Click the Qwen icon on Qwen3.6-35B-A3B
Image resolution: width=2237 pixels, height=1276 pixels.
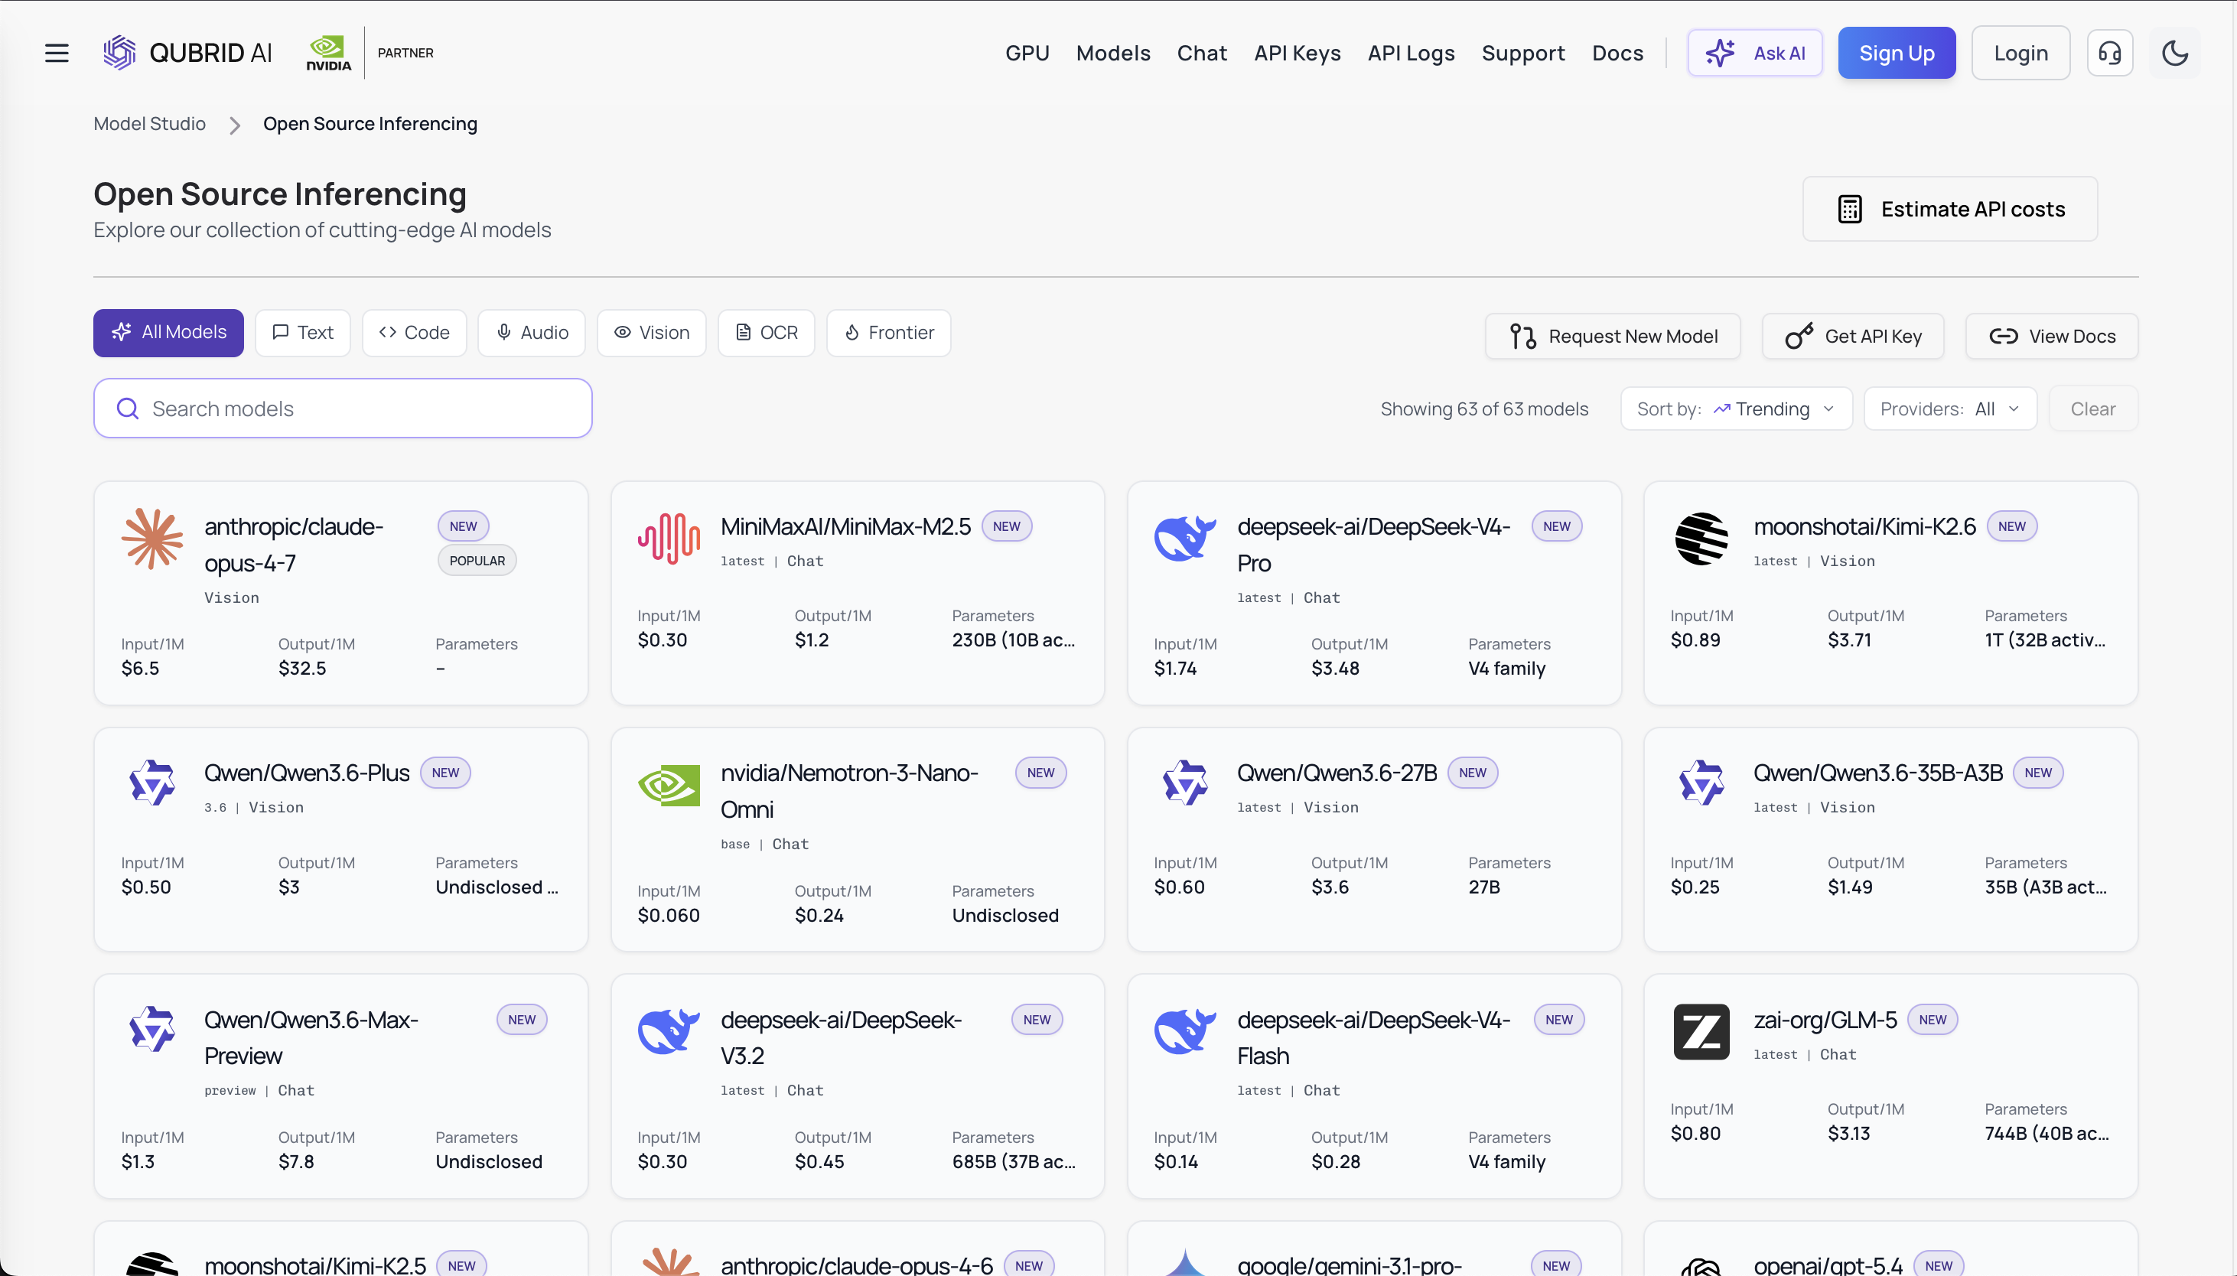pyautogui.click(x=1701, y=783)
